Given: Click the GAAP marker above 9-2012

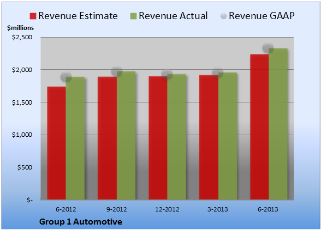Looking at the screenshot, I should coord(117,71).
